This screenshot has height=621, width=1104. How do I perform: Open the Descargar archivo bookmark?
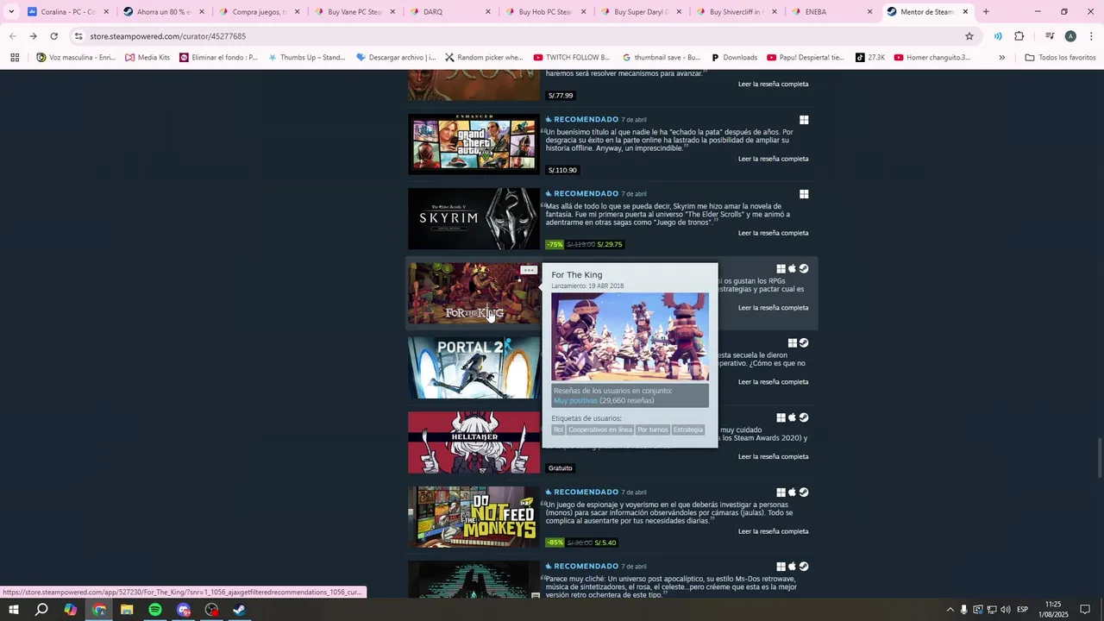(x=395, y=58)
